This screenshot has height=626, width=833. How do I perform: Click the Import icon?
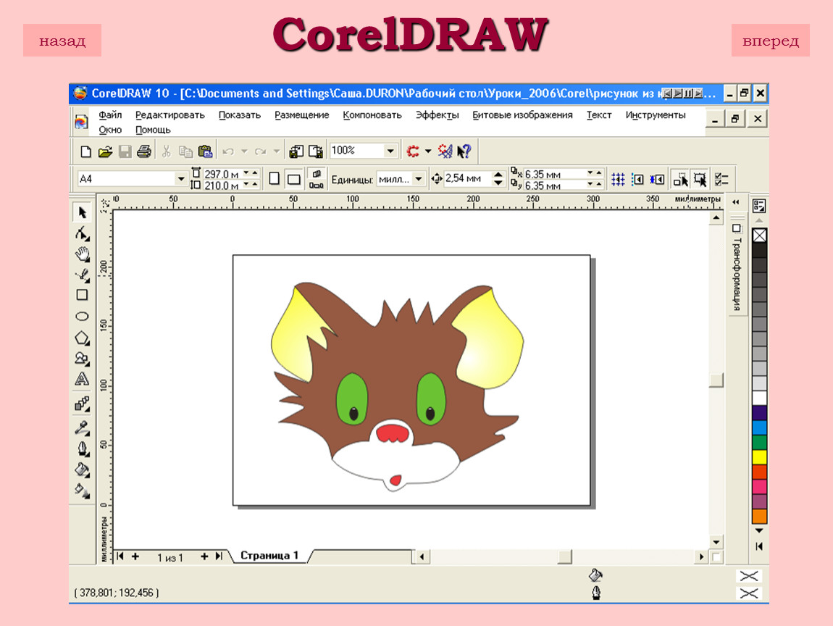[296, 151]
